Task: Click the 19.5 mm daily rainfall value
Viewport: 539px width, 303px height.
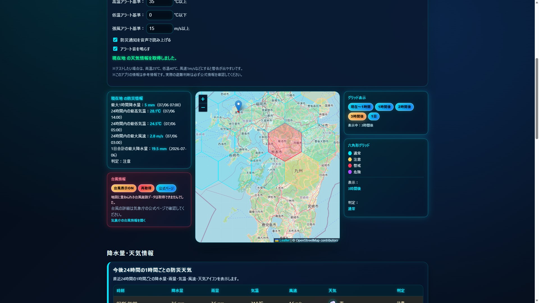Action: (159, 149)
